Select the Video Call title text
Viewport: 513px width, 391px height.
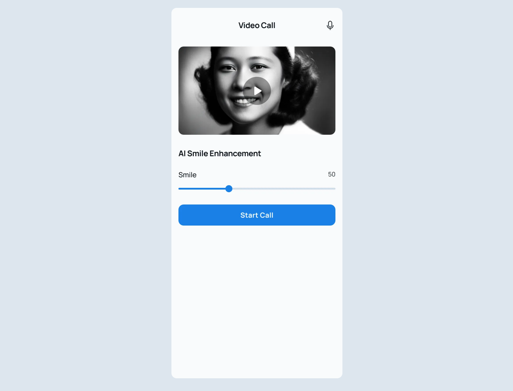(x=257, y=25)
